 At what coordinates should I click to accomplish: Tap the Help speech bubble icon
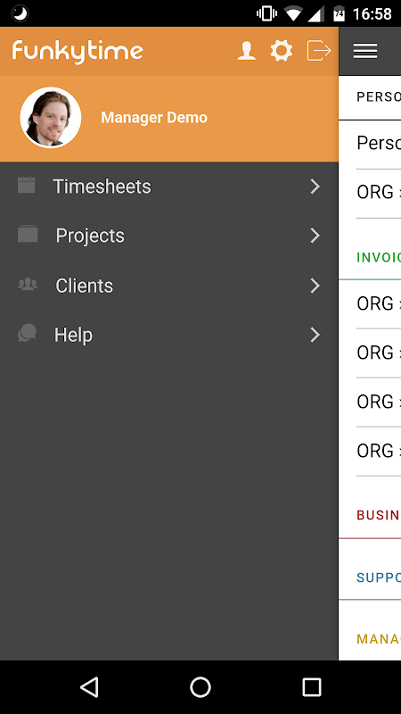click(x=28, y=333)
